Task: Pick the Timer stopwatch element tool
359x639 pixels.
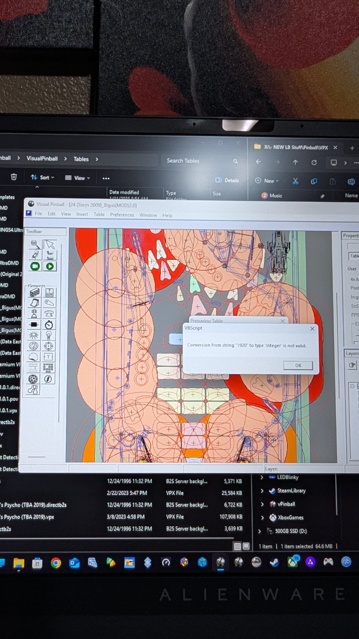Action: point(49,325)
